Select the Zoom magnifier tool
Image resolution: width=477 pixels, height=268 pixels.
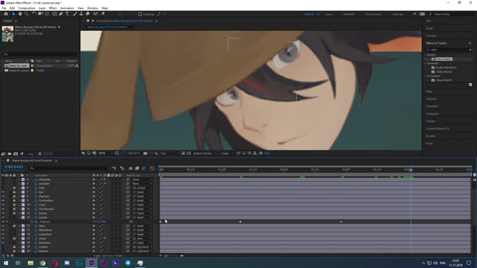tap(26, 14)
